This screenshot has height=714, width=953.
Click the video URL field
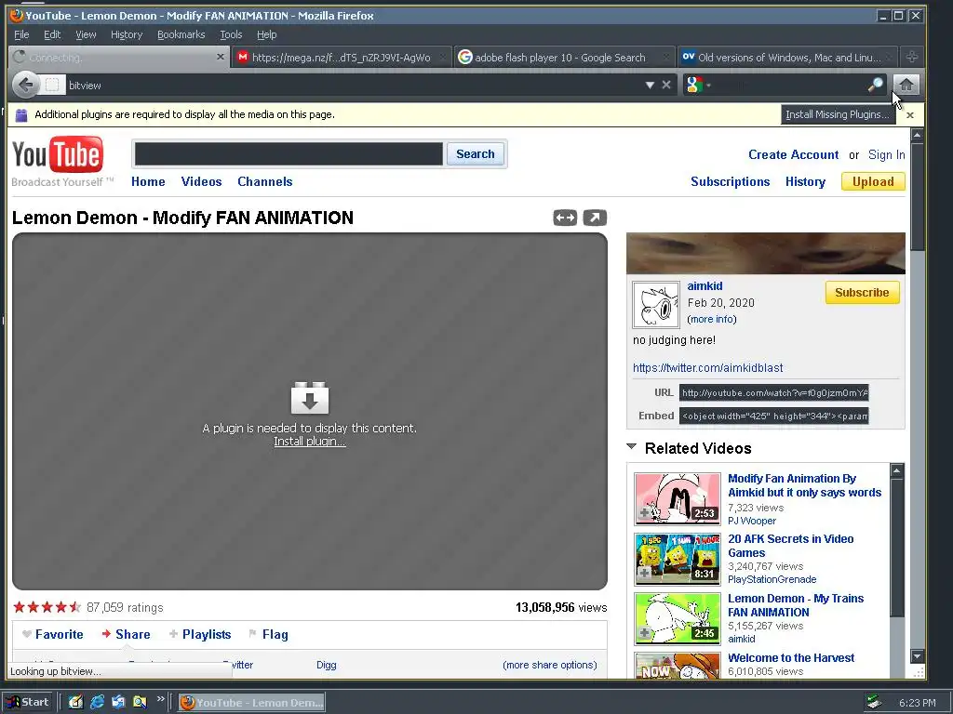(x=773, y=393)
